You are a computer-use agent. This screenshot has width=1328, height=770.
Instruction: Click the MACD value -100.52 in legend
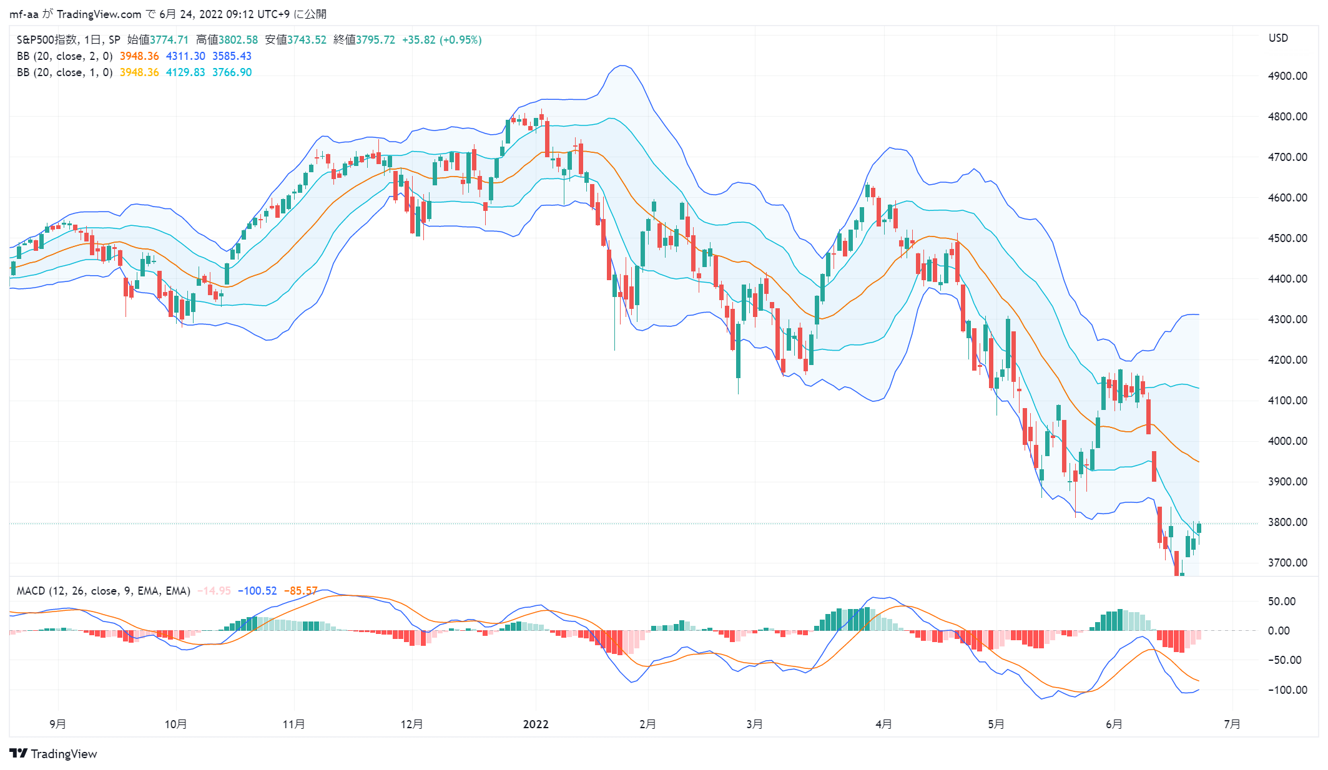click(257, 591)
